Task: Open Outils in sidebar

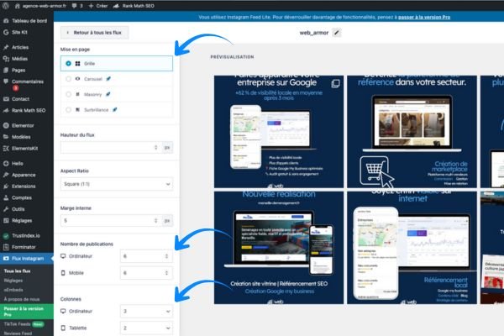Action: click(26, 209)
